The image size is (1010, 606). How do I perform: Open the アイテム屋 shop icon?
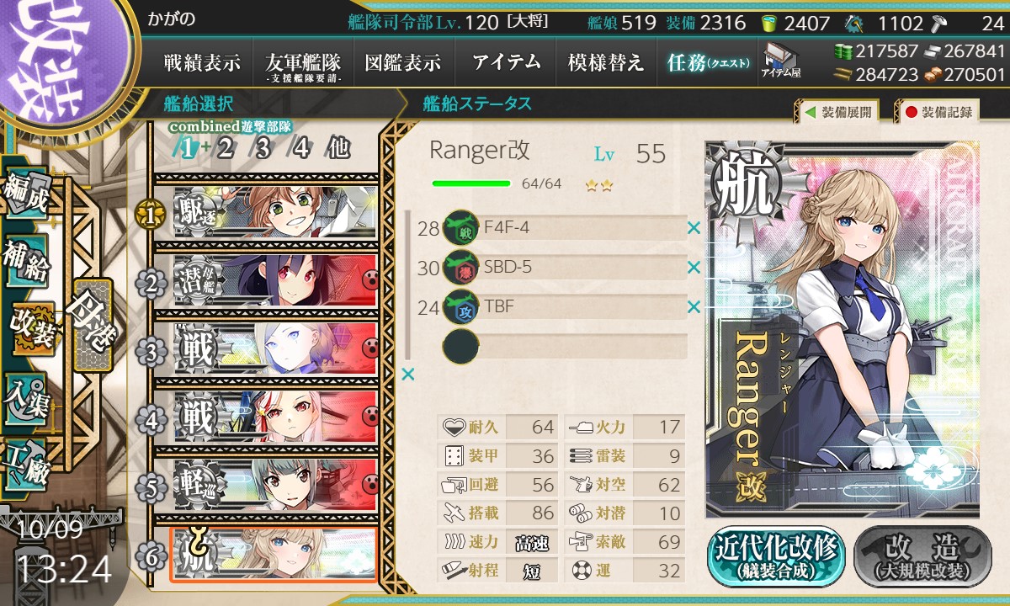coord(780,61)
